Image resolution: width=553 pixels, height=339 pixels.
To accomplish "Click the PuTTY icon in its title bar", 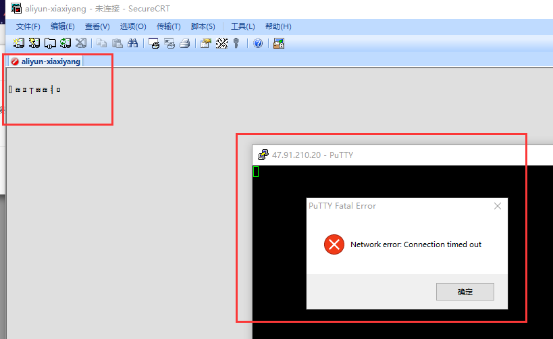I will coord(263,155).
